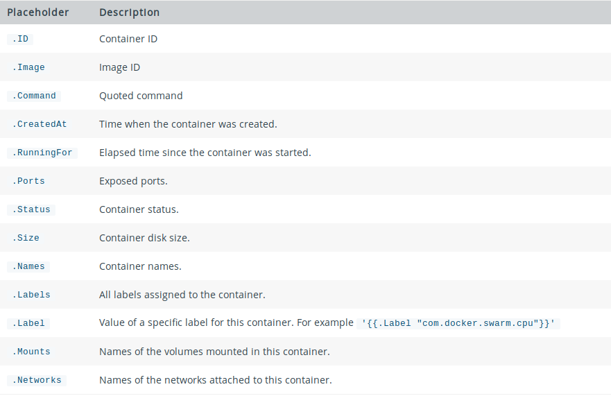This screenshot has height=396, width=611.
Task: Select the .Labels placeholder code
Action: pyautogui.click(x=31, y=295)
